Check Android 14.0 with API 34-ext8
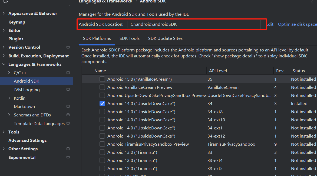The image size is (317, 176). [x=102, y=112]
